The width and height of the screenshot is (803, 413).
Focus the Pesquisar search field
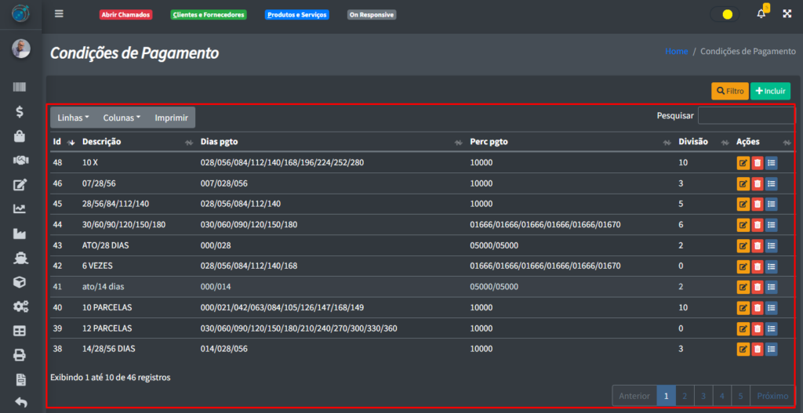(x=745, y=116)
